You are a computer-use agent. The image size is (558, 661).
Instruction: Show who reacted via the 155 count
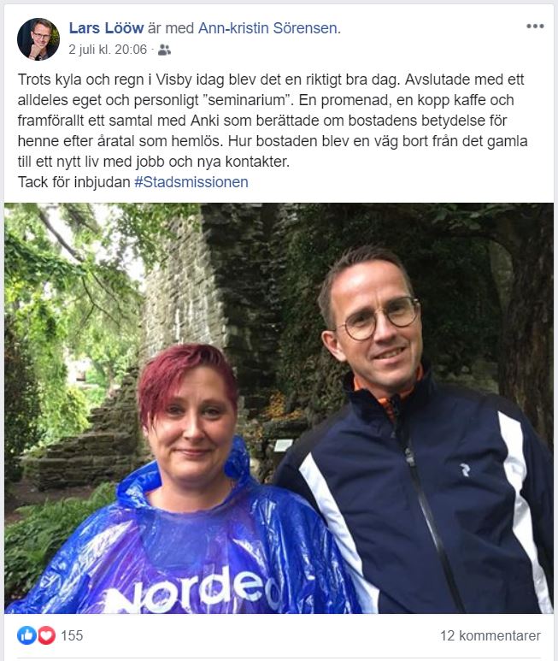tap(72, 635)
